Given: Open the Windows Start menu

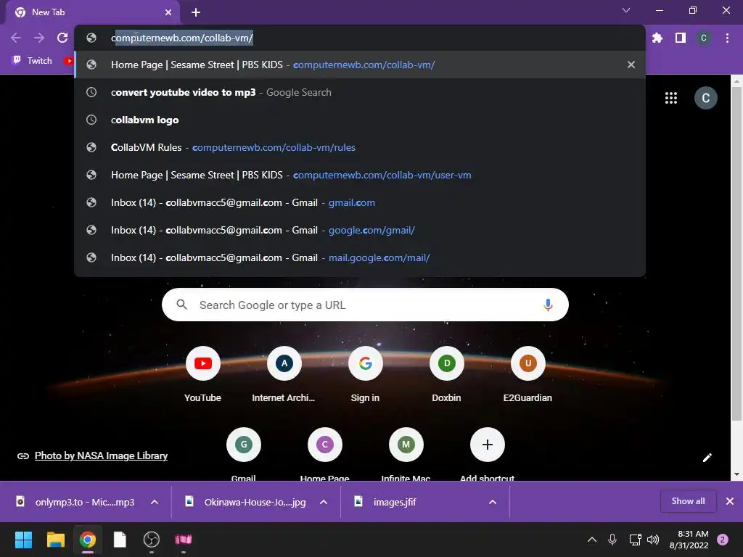Looking at the screenshot, I should (x=23, y=539).
